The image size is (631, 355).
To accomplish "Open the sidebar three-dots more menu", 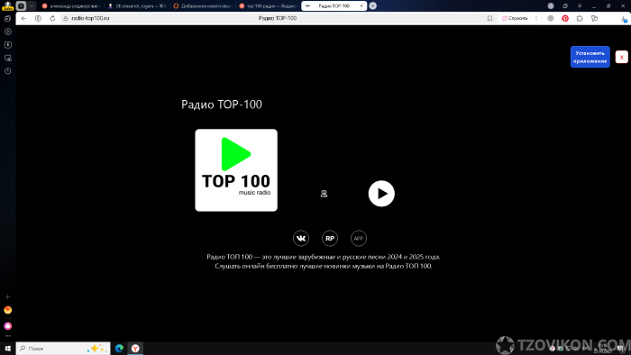I will 7,336.
